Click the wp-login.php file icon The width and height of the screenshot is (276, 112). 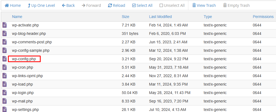tap(4, 93)
